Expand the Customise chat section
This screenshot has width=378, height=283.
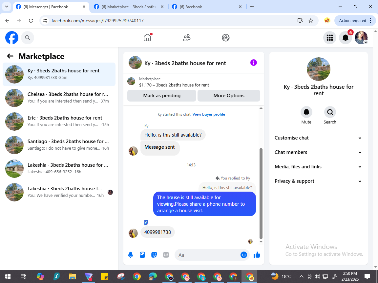click(x=318, y=138)
